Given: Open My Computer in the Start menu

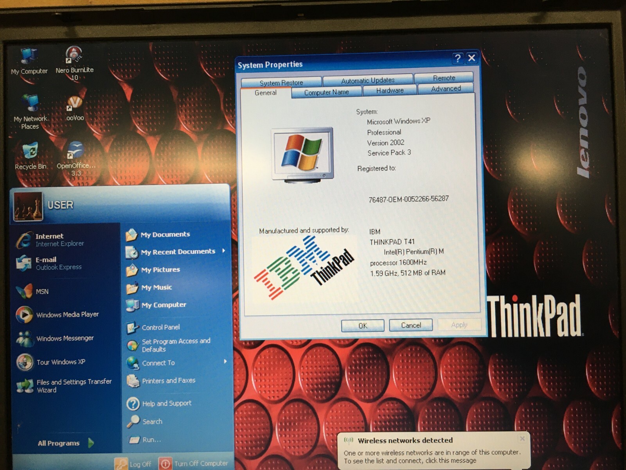Looking at the screenshot, I should tap(156, 305).
